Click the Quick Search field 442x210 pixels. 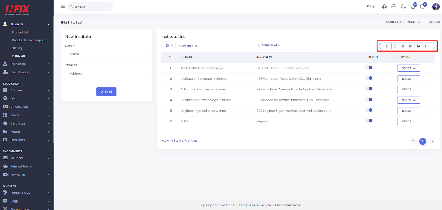(x=285, y=45)
